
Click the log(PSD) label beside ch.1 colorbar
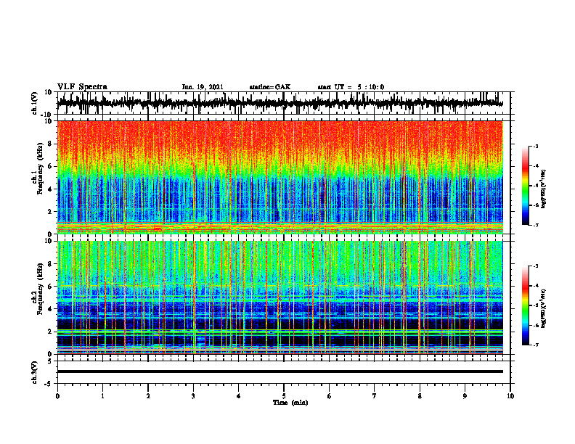[544, 189]
